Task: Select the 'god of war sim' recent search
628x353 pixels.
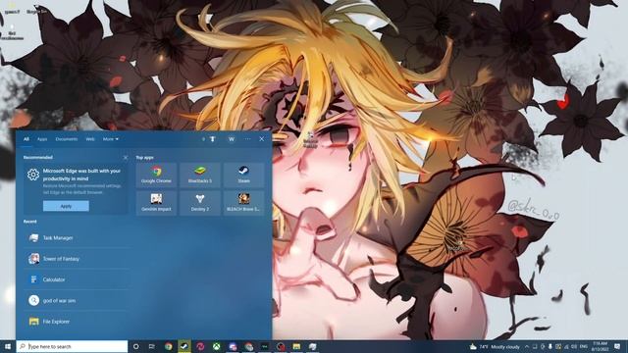Action: pos(77,300)
